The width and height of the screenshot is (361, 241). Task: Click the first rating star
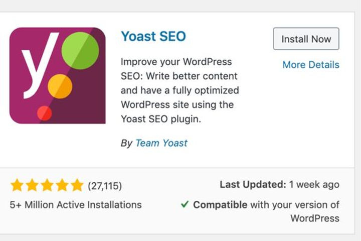click(x=17, y=185)
